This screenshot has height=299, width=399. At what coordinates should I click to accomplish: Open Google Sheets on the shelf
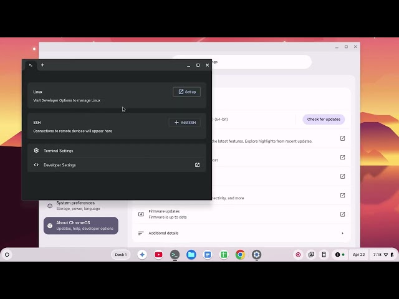pyautogui.click(x=224, y=255)
